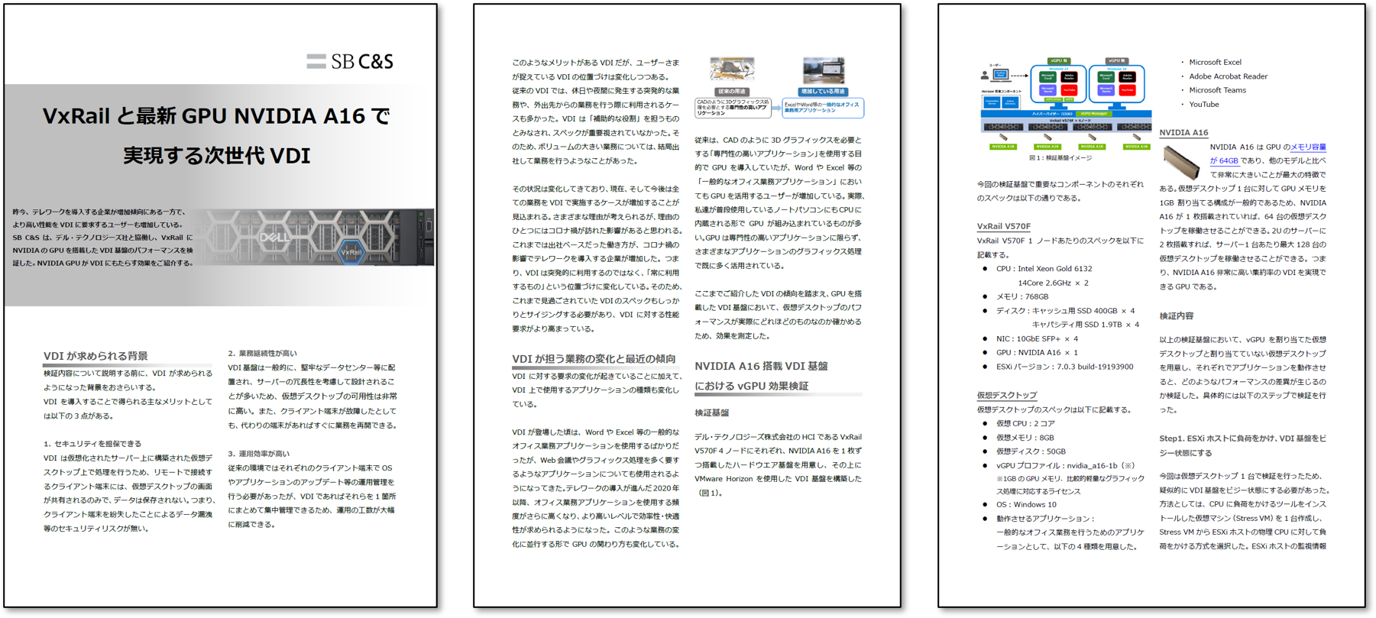Click the paragraph starting ここまでご紹介した VDI の傾向
This screenshot has width=1376, height=618.
pos(778,314)
